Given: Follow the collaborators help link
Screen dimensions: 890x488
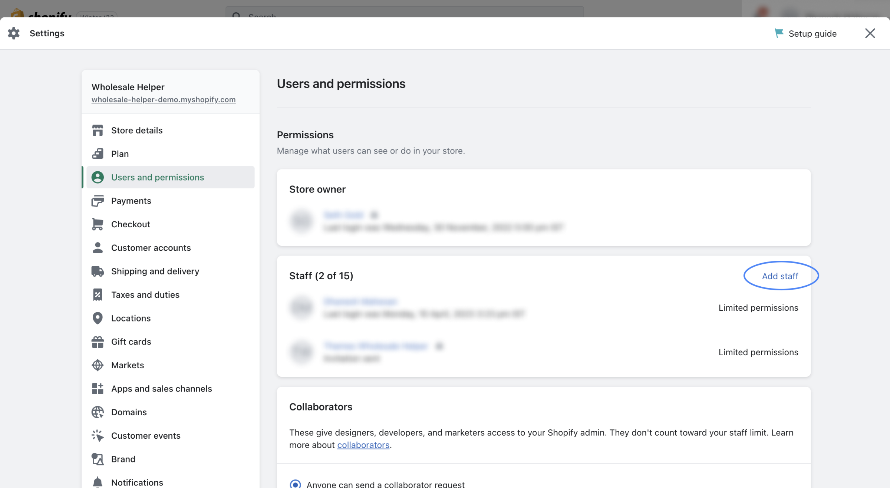Looking at the screenshot, I should click(363, 445).
